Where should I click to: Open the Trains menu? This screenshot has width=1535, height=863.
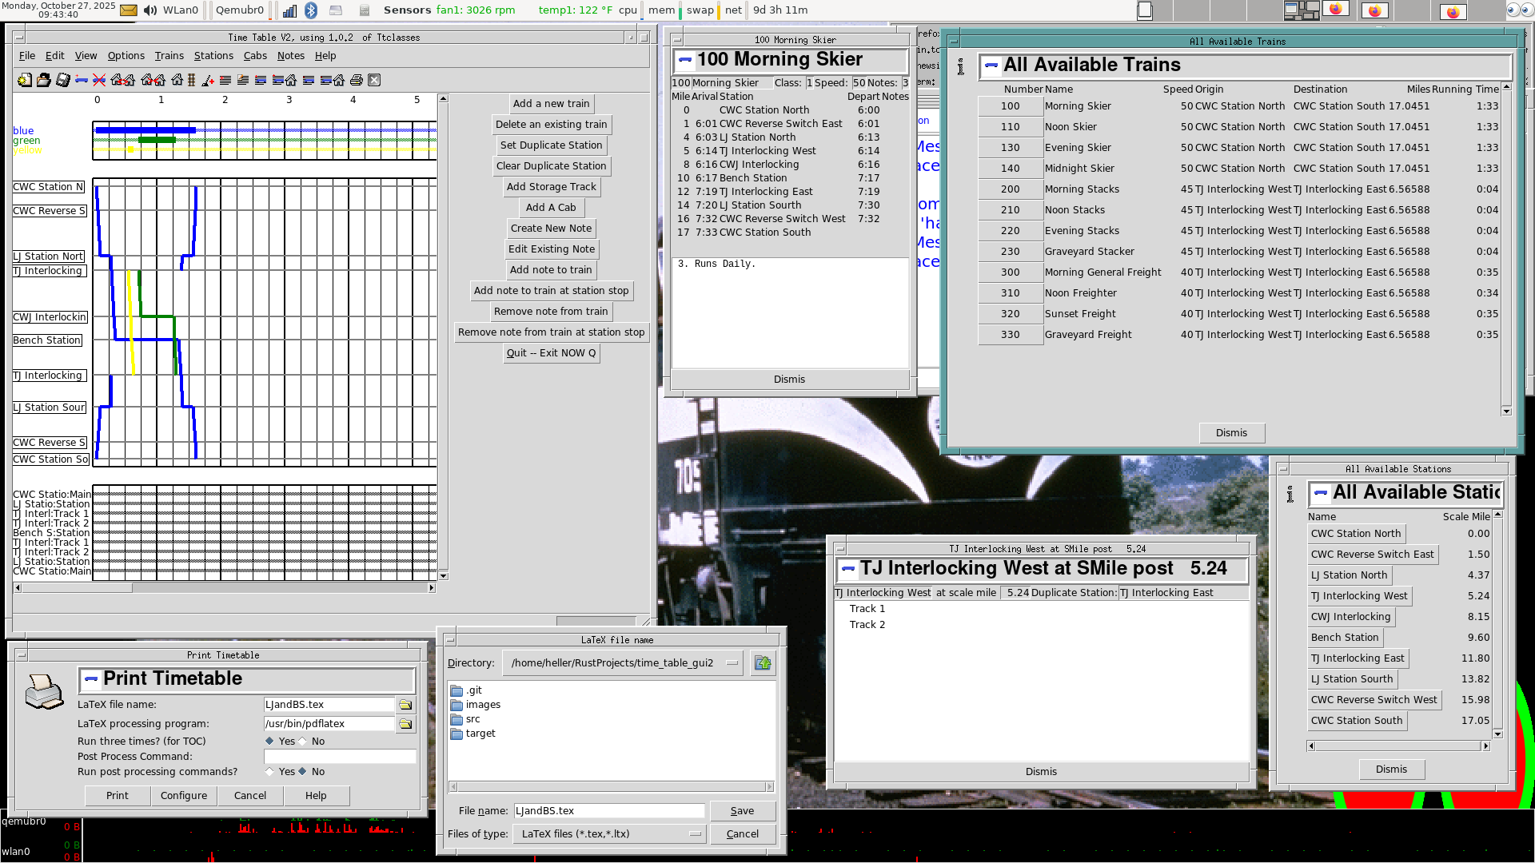pos(169,56)
